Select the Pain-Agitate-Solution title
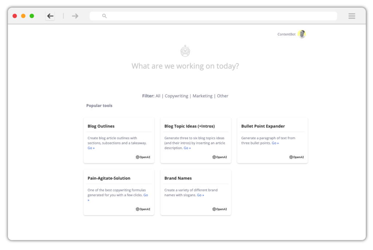The image size is (373, 250). tap(109, 178)
